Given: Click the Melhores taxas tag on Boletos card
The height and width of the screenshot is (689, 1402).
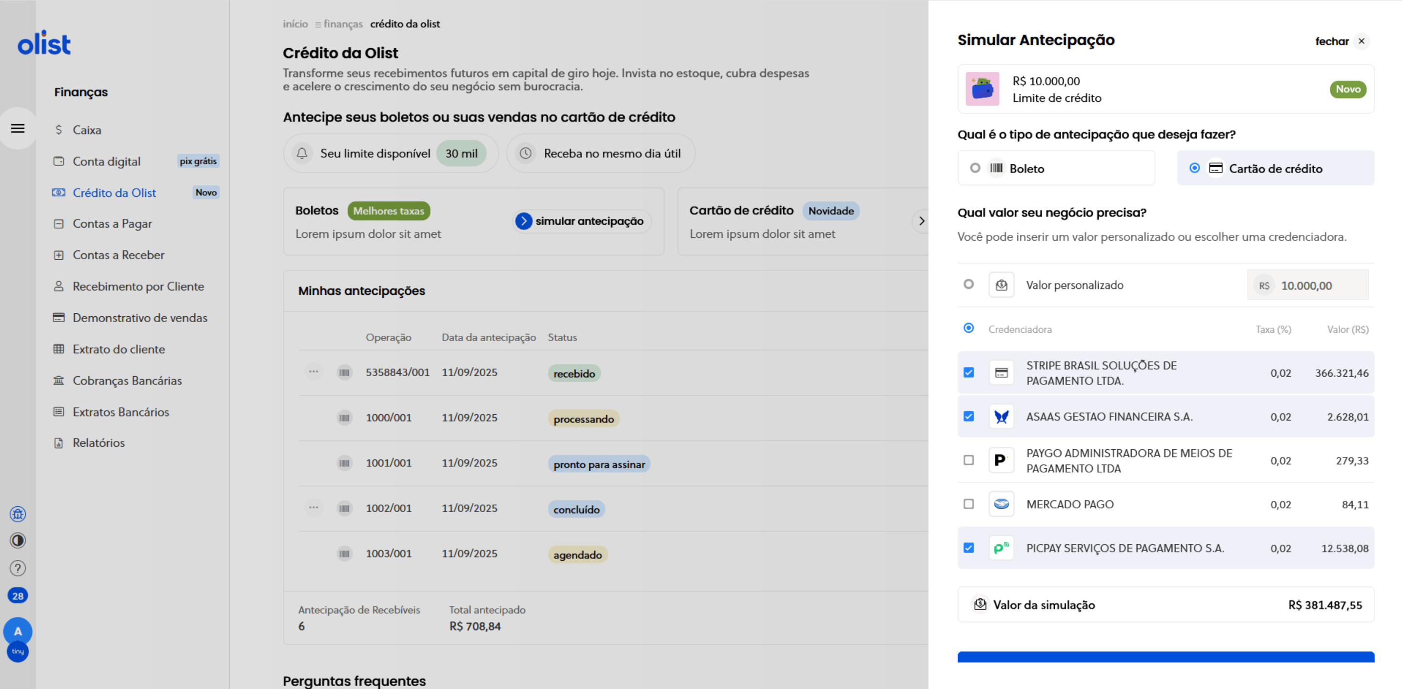Looking at the screenshot, I should 389,211.
